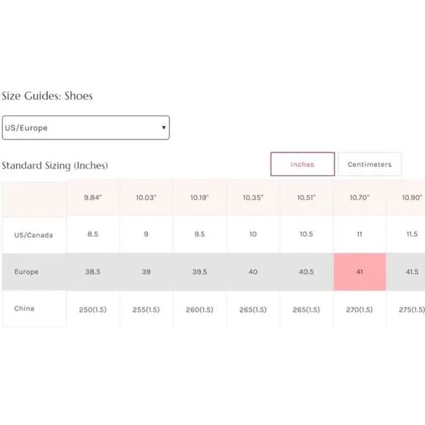Click the Standard Sizing (Inches) heading
Screen dimensions: 425x425
tap(55, 166)
